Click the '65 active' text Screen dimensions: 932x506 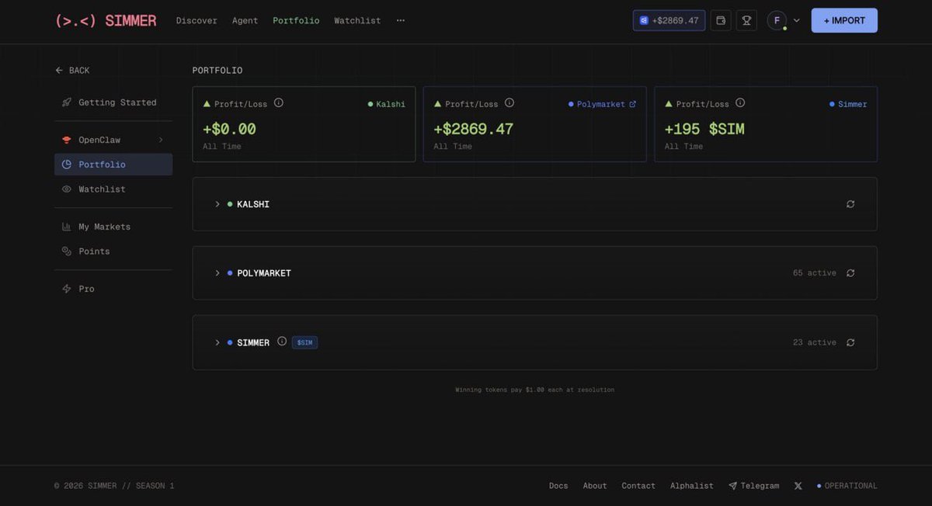tap(815, 273)
